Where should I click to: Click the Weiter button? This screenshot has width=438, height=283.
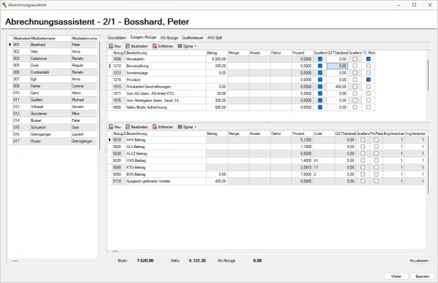[396, 276]
